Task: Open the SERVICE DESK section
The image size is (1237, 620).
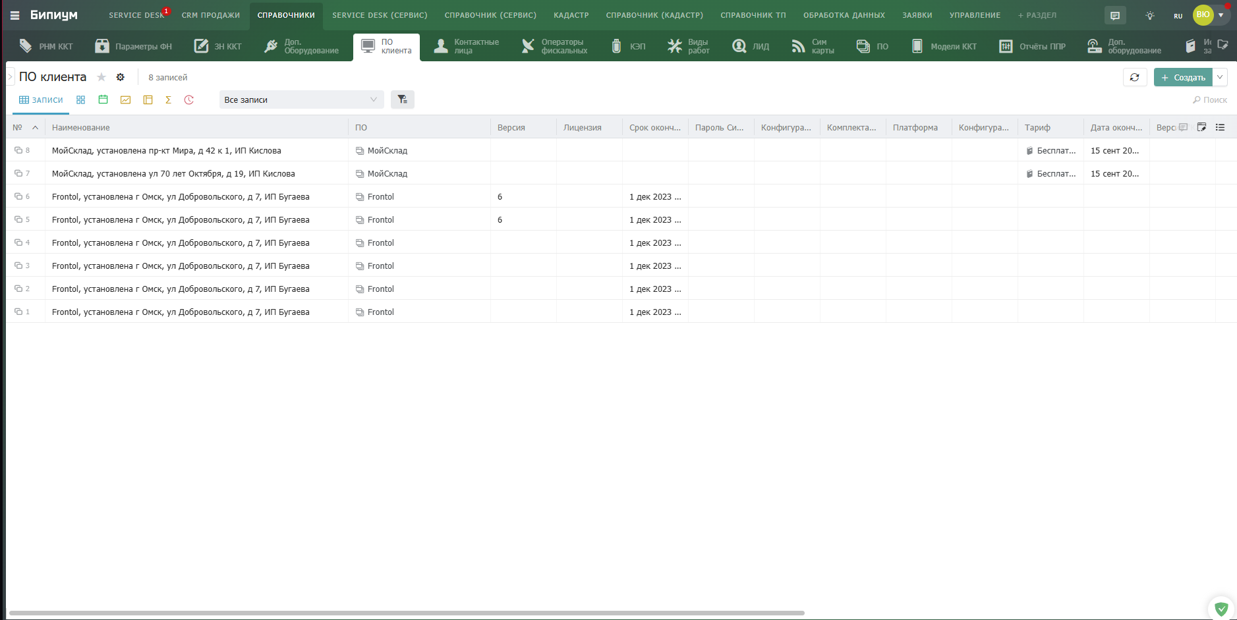Action: (x=136, y=15)
